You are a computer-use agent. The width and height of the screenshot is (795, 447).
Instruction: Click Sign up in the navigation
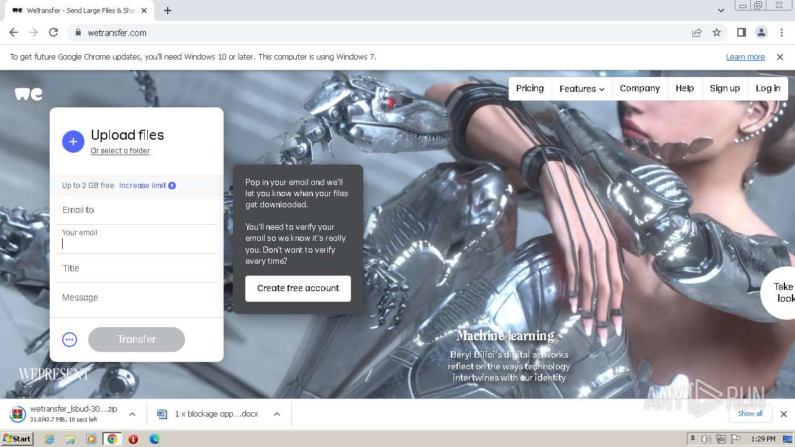(x=725, y=88)
